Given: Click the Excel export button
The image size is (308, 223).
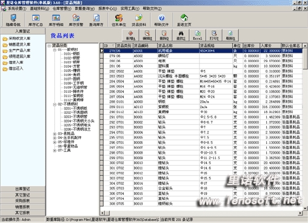Looking at the screenshot, I should [198, 35].
